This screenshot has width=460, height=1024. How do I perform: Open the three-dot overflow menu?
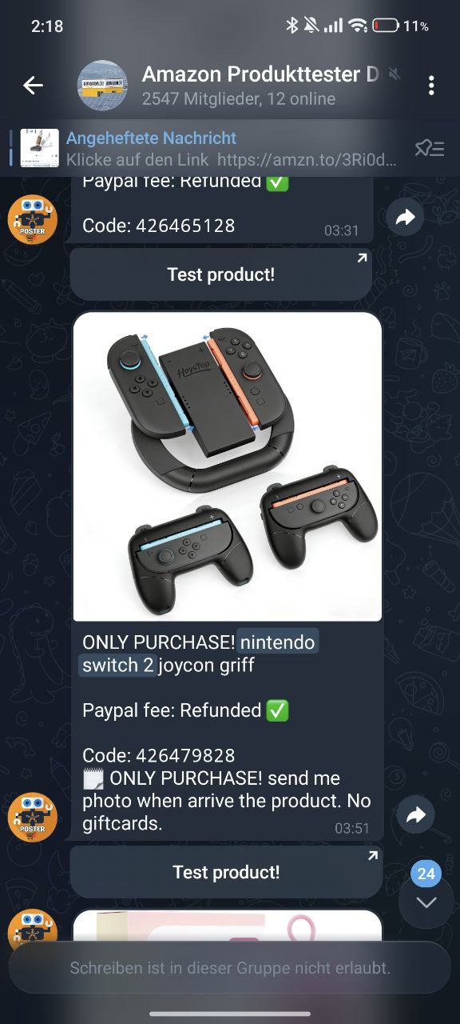[431, 86]
